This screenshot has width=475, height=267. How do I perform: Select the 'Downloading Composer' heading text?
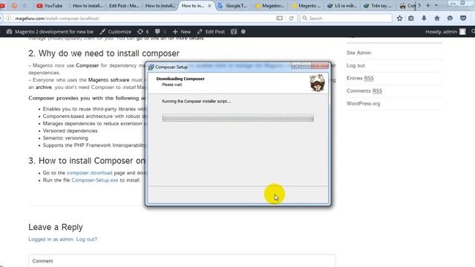pos(180,79)
